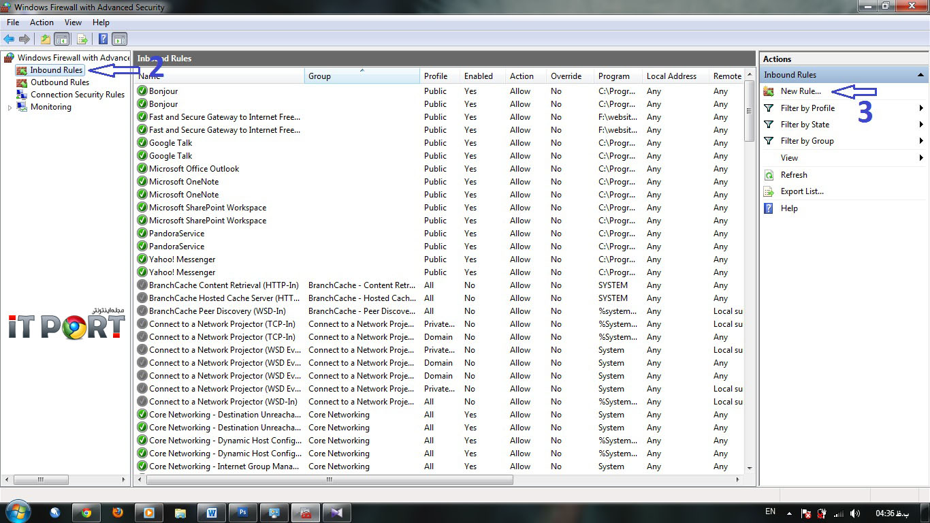Click the Up one level folder icon
Image resolution: width=930 pixels, height=523 pixels.
coord(45,39)
